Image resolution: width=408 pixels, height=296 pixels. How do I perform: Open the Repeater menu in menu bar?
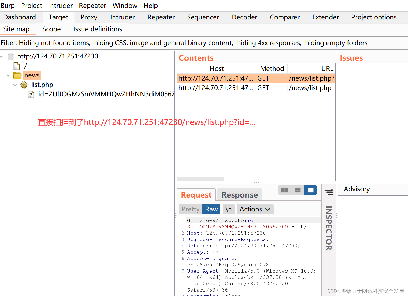click(93, 6)
